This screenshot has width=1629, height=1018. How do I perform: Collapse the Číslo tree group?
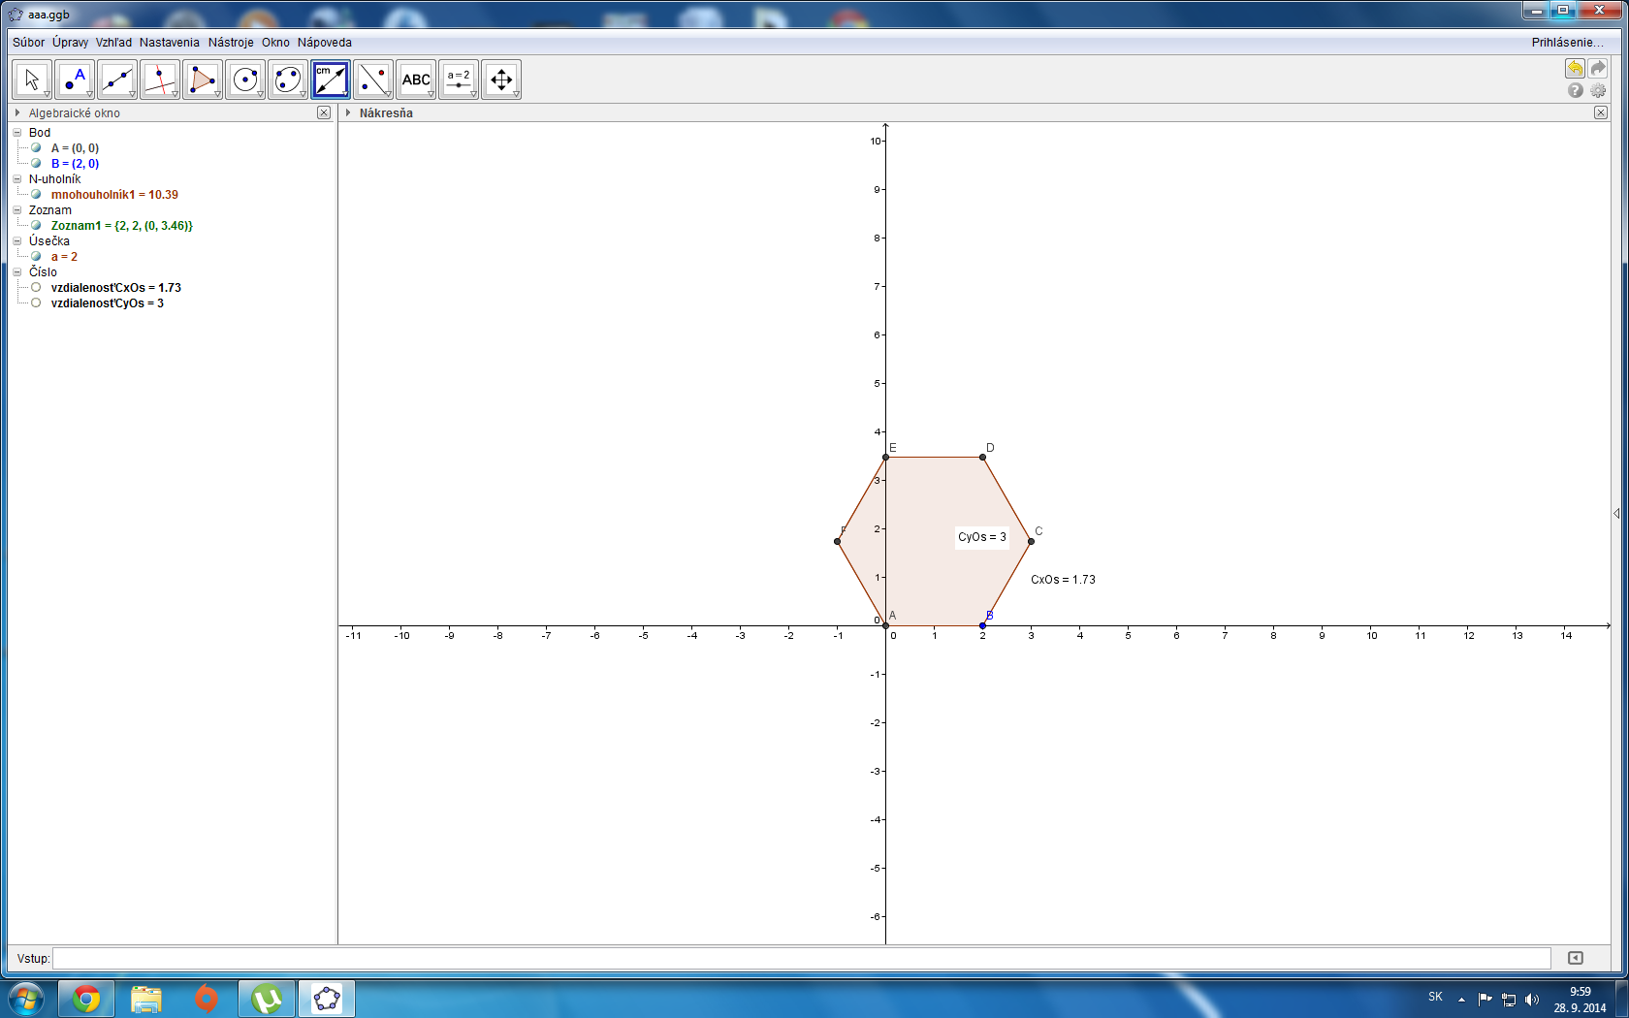tap(17, 271)
